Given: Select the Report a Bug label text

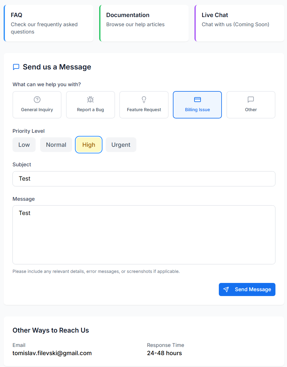Looking at the screenshot, I should [90, 110].
